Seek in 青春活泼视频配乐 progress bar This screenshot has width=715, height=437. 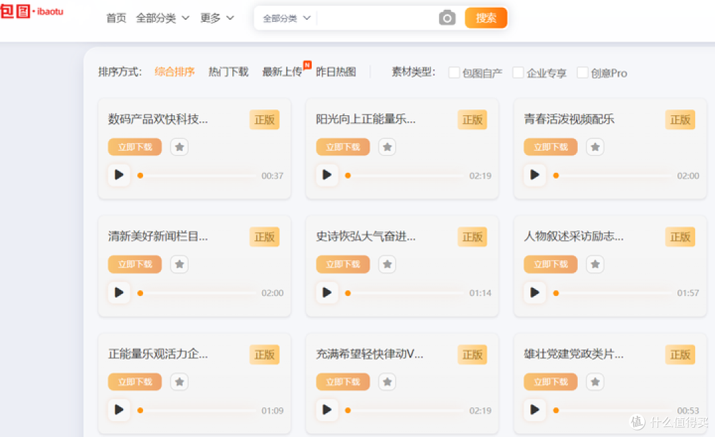613,175
